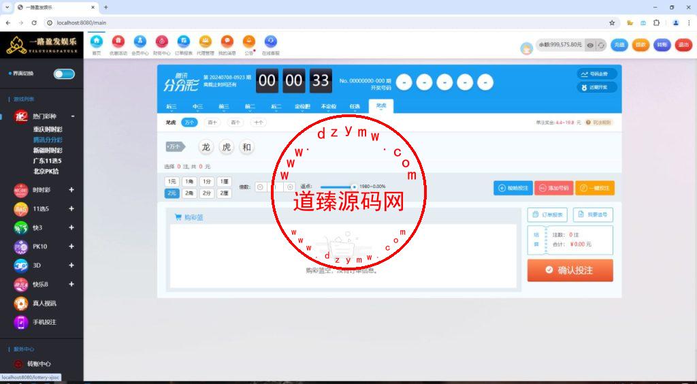
Task: Switch to the 定位胆 play tab
Action: (302, 107)
